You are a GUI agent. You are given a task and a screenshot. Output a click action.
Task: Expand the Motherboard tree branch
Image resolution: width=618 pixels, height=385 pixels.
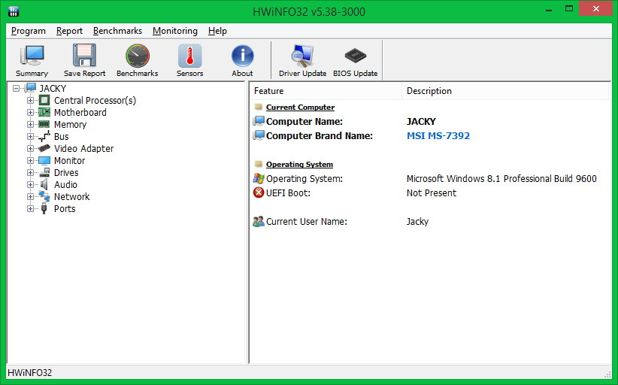click(x=31, y=113)
